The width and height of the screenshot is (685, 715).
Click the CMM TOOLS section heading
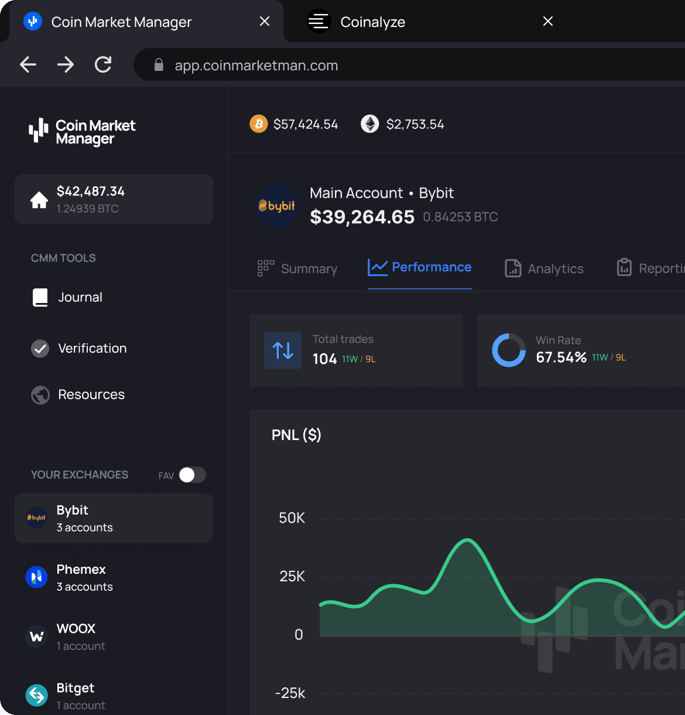63,258
